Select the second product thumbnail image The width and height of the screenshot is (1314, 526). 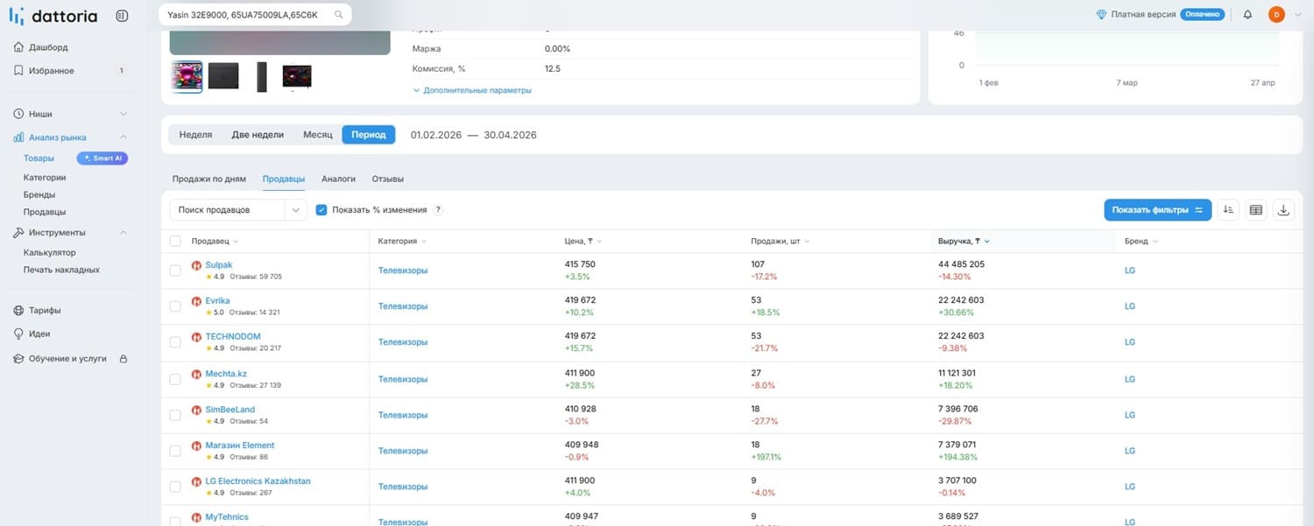point(223,76)
